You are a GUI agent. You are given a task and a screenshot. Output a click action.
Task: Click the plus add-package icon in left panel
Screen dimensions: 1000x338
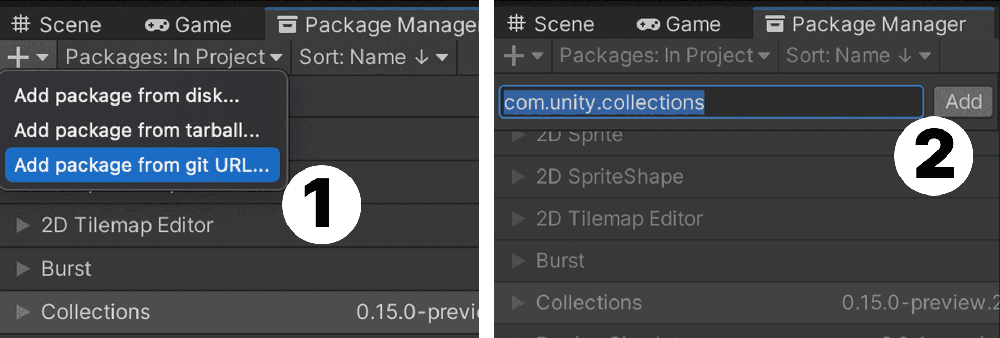[x=18, y=57]
